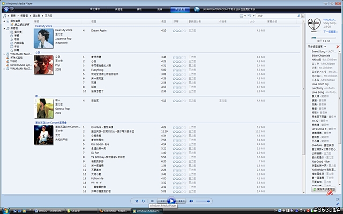Switch to compact mode icon at bottom right
This screenshot has width=343, height=214.
pos(338,204)
